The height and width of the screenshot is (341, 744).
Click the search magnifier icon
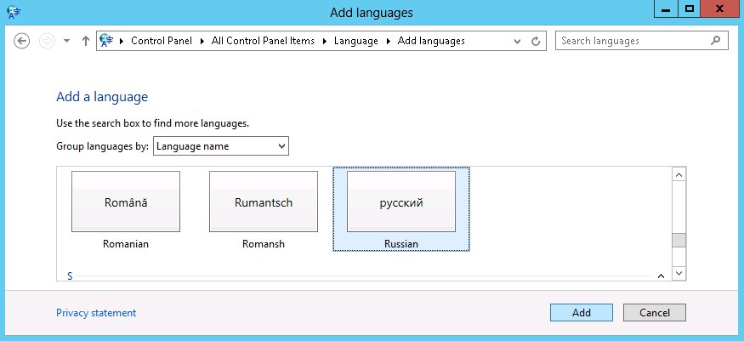714,41
